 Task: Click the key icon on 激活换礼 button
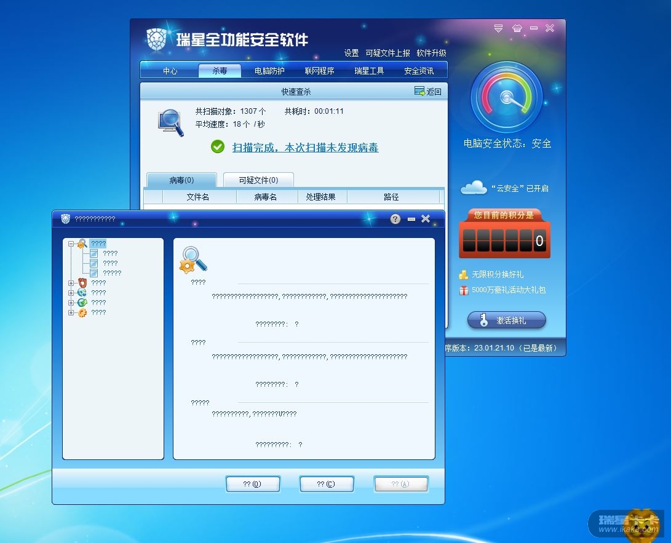(x=483, y=320)
